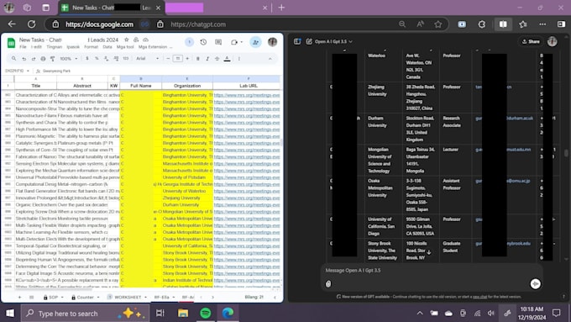Click the Lab URL column header cell
This screenshot has width=571, height=322.
tap(249, 86)
